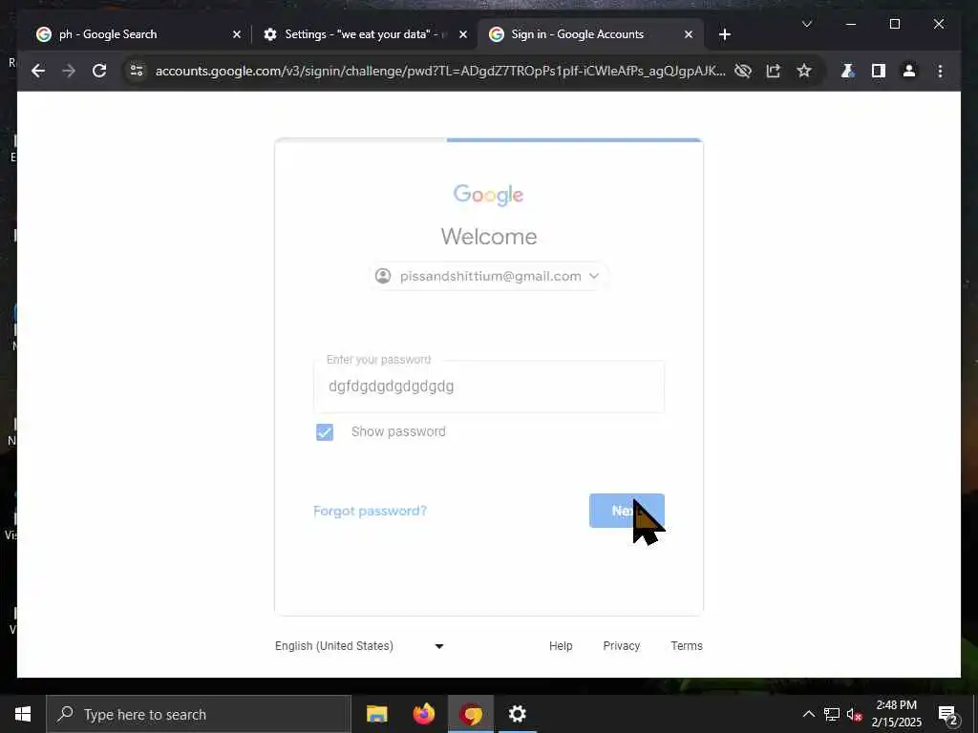Screen dimensions: 978x733
Task: Open the Chrome profile avatar icon
Action: pyautogui.click(x=909, y=71)
